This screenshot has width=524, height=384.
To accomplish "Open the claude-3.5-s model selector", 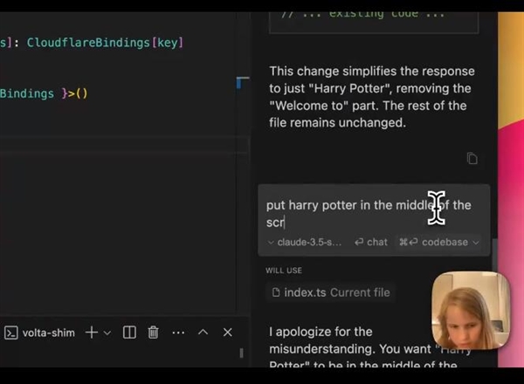I will point(305,242).
